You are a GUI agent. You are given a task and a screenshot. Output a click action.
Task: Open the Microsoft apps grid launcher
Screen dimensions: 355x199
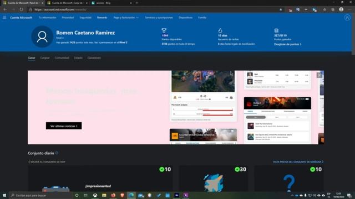[4, 17]
